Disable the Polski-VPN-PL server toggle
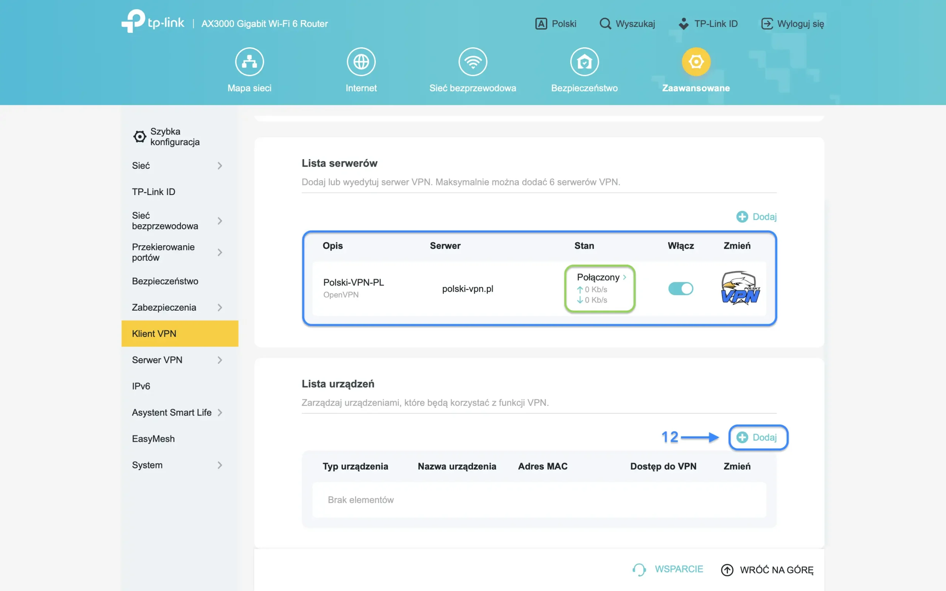The width and height of the screenshot is (946, 591). [681, 288]
